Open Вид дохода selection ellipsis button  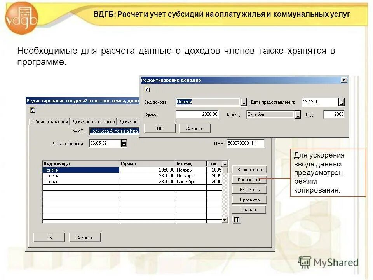point(243,102)
